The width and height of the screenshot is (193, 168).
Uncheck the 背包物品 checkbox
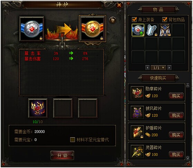(x=165, y=19)
